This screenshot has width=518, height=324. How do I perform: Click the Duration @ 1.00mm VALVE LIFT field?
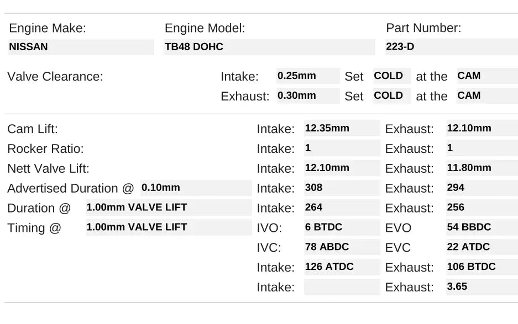168,208
